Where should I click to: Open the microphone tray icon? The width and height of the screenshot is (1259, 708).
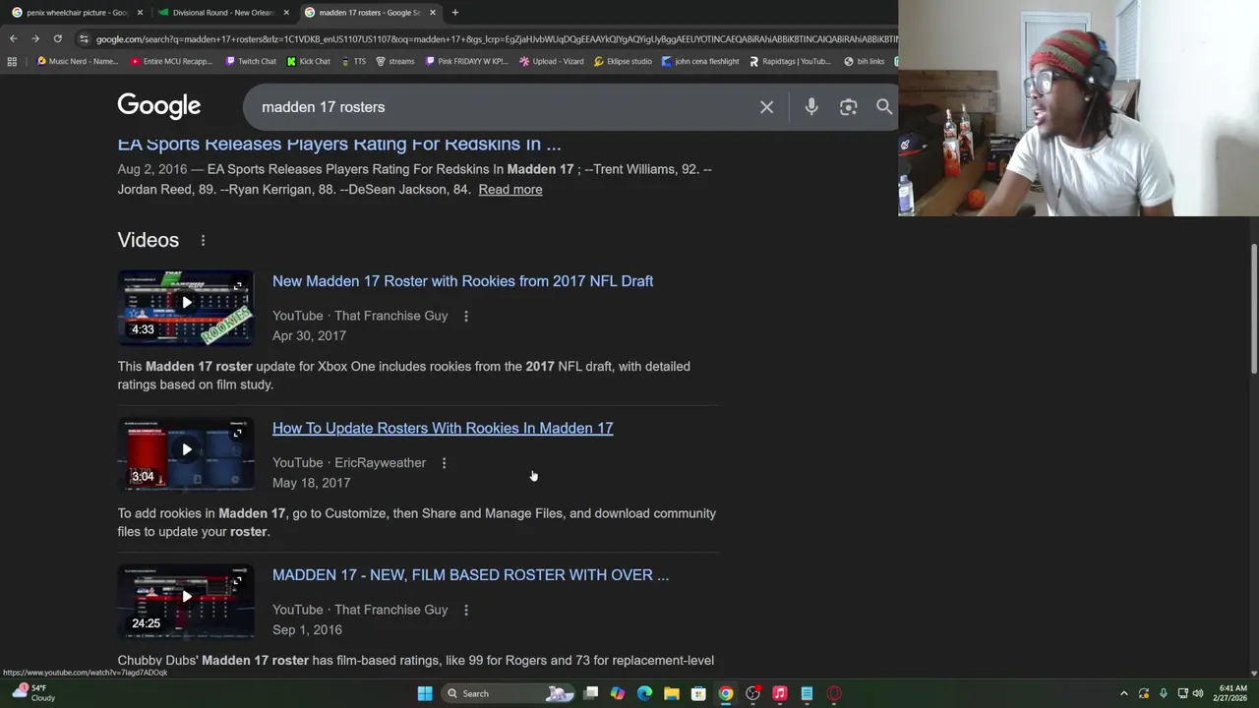click(x=1163, y=693)
